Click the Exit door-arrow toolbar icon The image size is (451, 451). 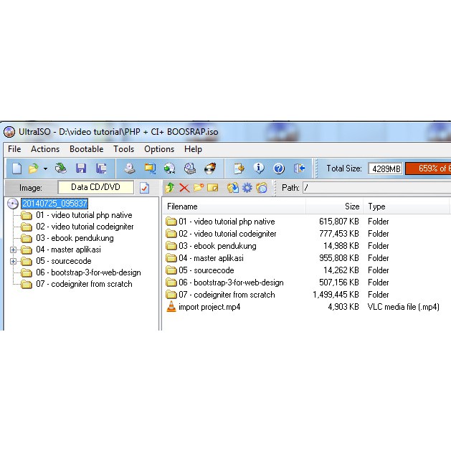[299, 168]
